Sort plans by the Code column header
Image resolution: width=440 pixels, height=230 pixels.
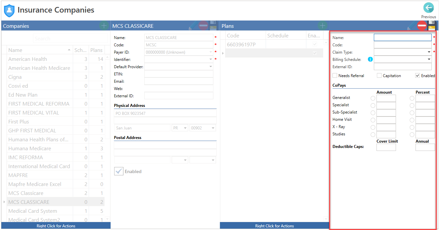coord(245,35)
